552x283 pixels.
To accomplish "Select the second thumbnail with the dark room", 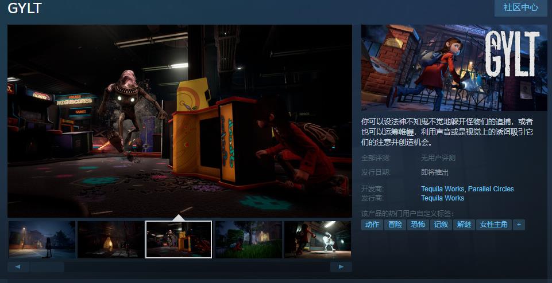I will point(110,239).
